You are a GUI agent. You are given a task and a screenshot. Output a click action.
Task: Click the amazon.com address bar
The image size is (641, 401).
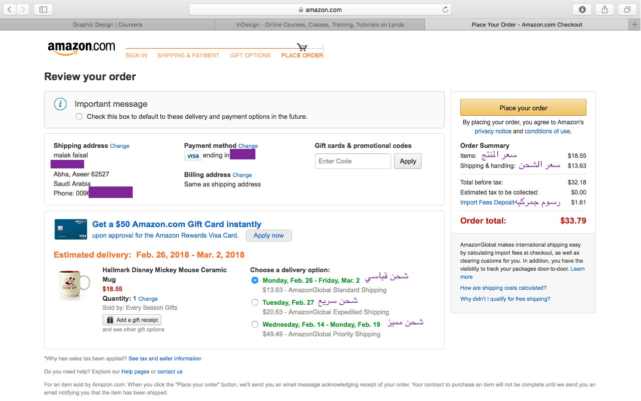click(320, 10)
